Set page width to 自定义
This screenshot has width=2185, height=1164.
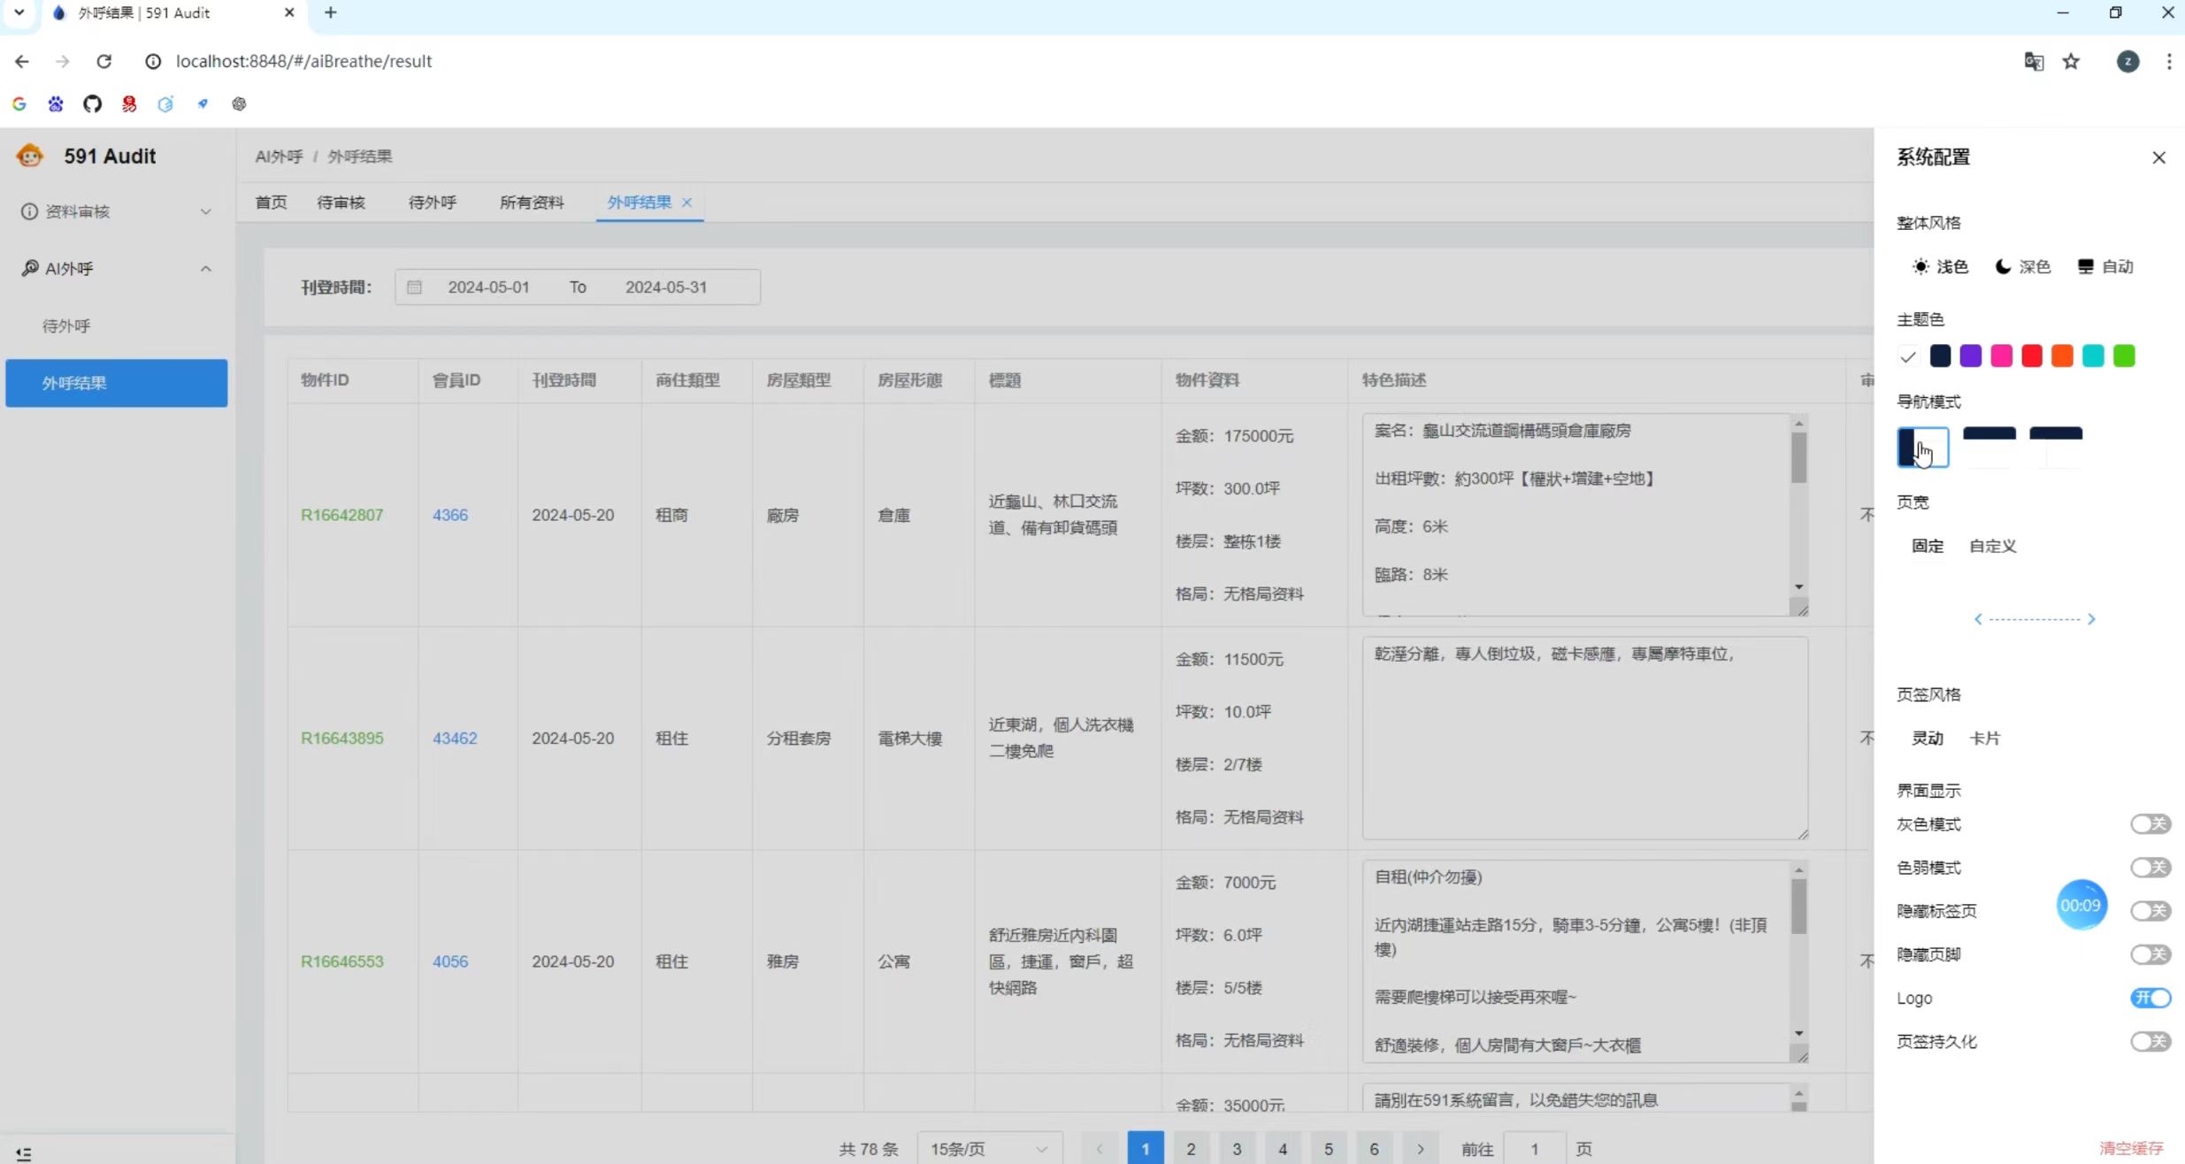tap(1992, 546)
